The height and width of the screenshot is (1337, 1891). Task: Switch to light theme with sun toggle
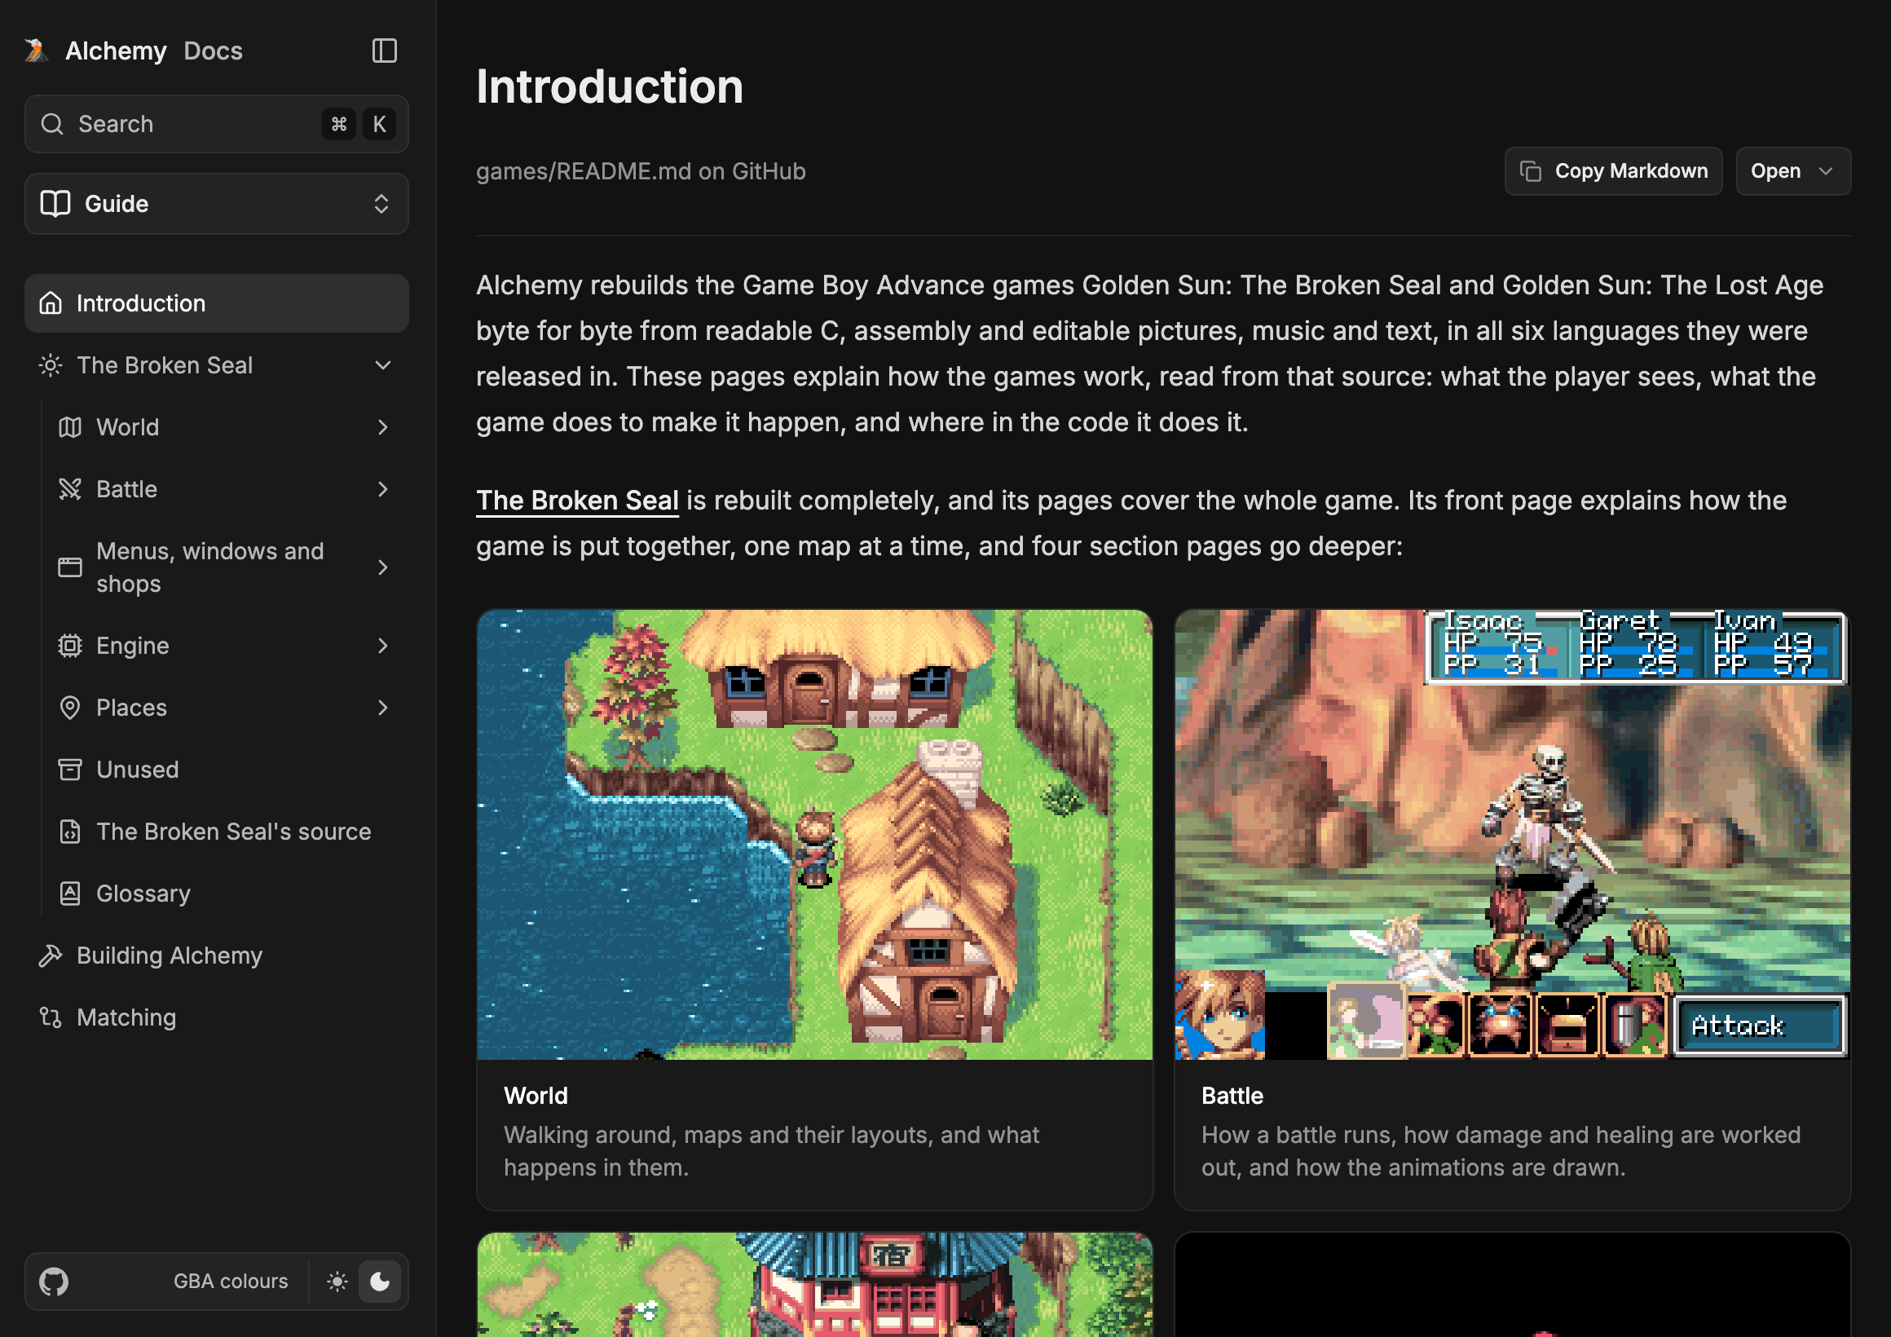[x=337, y=1281]
